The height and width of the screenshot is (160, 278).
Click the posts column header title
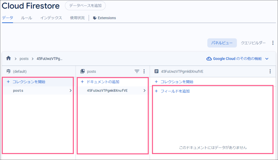91,71
